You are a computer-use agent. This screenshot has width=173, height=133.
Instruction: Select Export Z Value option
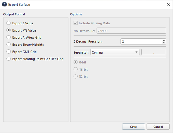9,23
